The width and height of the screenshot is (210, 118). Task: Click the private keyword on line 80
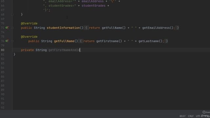27,50
